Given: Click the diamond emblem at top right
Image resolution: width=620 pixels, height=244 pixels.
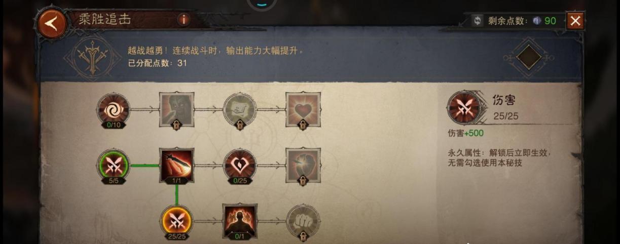Looking at the screenshot, I should pyautogui.click(x=529, y=57).
